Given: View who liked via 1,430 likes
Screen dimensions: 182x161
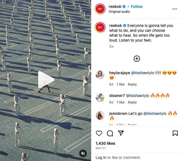Looking at the screenshot, I should pyautogui.click(x=105, y=143).
